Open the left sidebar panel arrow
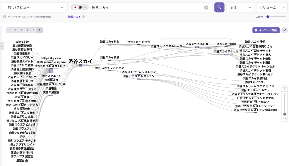 coord(2,46)
